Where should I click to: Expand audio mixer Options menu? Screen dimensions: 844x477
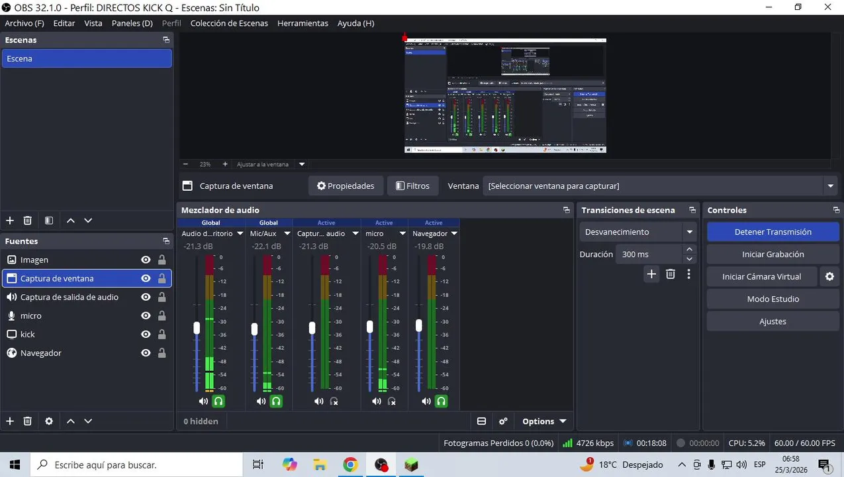pos(544,421)
